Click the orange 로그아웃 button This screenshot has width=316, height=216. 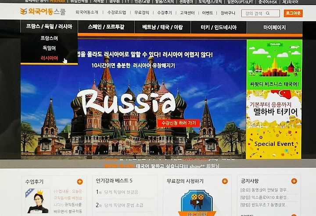coord(293,13)
